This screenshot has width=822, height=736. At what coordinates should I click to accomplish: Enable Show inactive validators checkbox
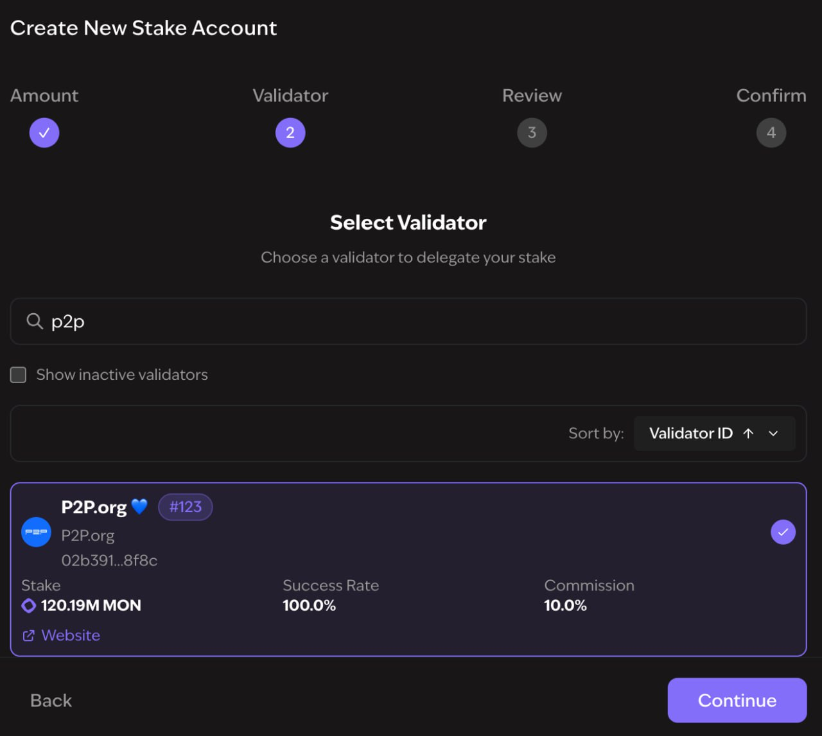[19, 375]
